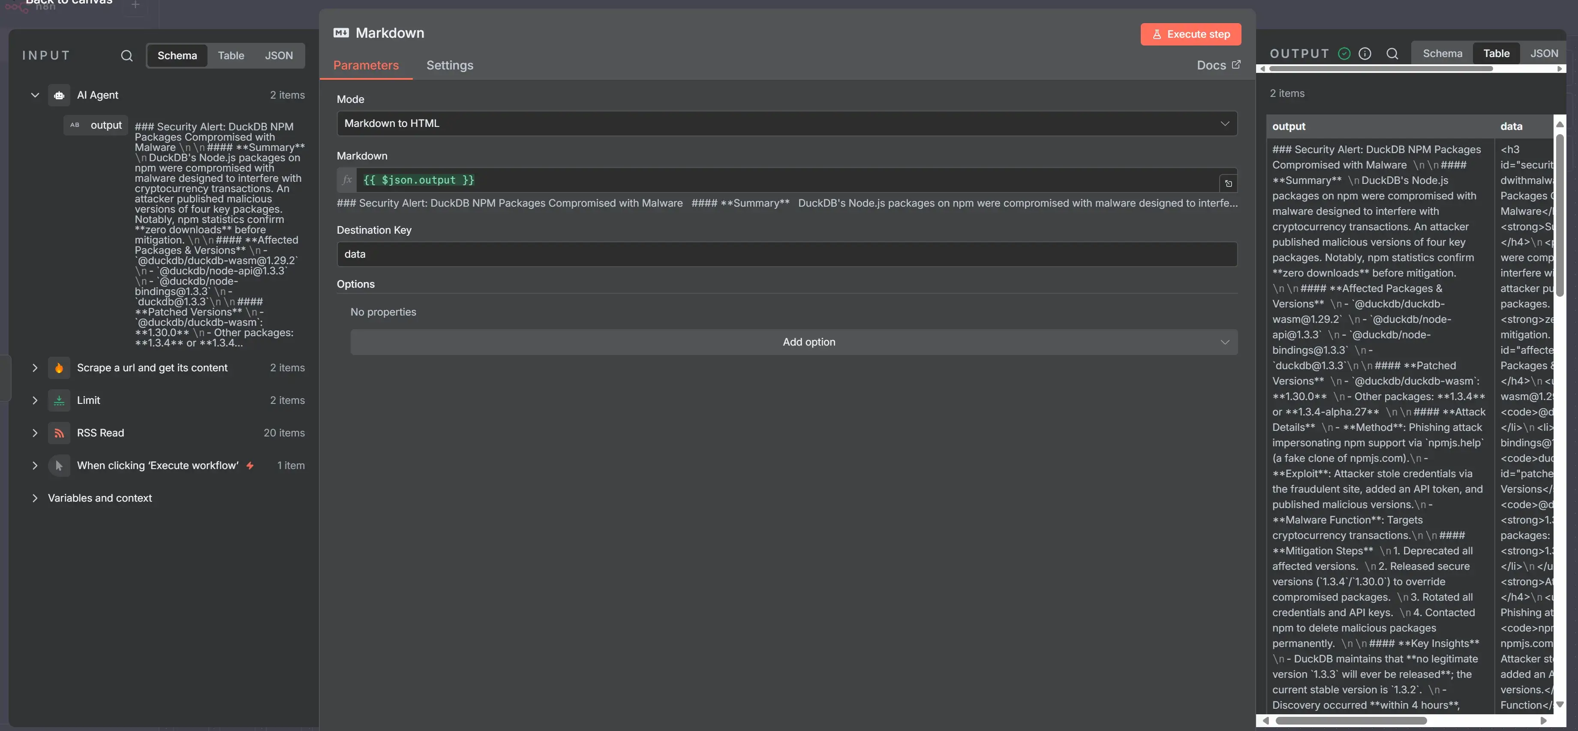Click the search icon in the Input panel

pyautogui.click(x=127, y=56)
